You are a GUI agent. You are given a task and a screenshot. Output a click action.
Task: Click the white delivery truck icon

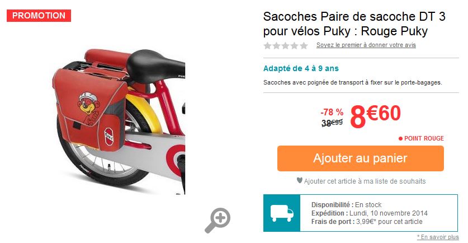282,213
